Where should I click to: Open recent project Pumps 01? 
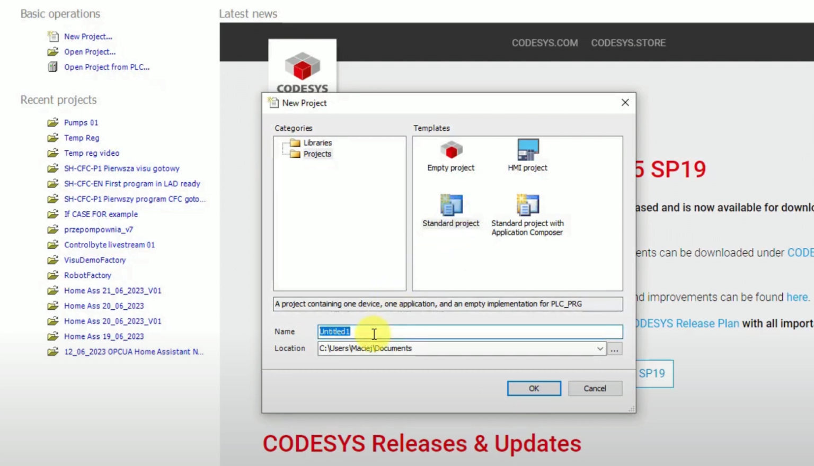tap(81, 123)
